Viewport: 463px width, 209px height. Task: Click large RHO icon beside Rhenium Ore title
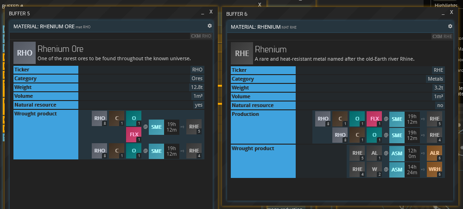25,53
